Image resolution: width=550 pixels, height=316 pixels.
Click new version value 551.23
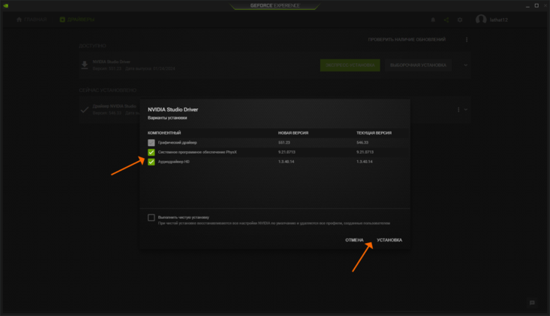click(284, 143)
